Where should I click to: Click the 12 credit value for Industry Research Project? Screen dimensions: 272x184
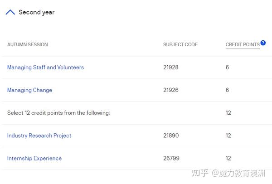pyautogui.click(x=228, y=136)
